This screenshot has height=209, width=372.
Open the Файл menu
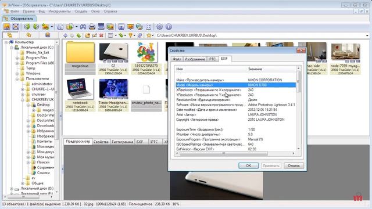coord(15,11)
